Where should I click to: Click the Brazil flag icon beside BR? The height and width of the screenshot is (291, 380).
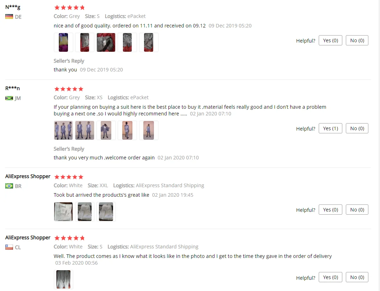point(9,186)
